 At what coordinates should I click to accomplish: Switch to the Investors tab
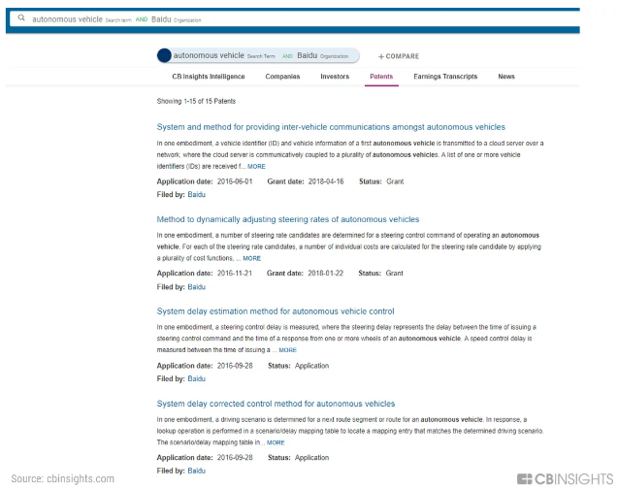coord(335,77)
